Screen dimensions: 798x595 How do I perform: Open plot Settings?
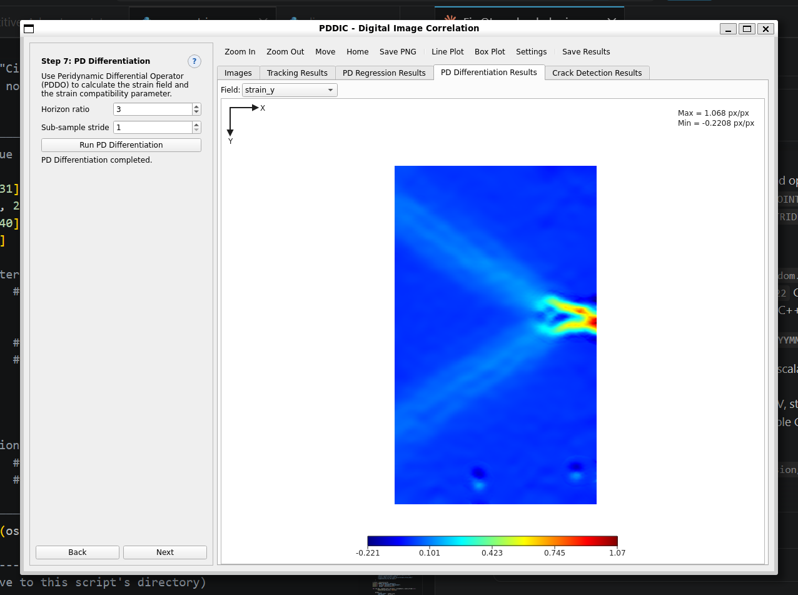[x=532, y=52]
